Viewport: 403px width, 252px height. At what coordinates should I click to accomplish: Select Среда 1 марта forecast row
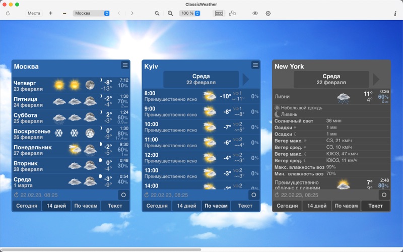pos(71,182)
